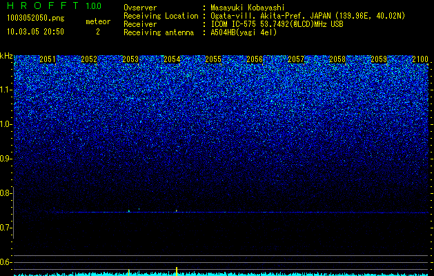Click the meteor count value 2
This screenshot has height=276, width=434.
coord(98,32)
